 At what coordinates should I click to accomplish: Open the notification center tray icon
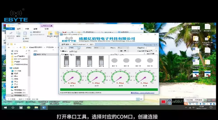pos(211,107)
